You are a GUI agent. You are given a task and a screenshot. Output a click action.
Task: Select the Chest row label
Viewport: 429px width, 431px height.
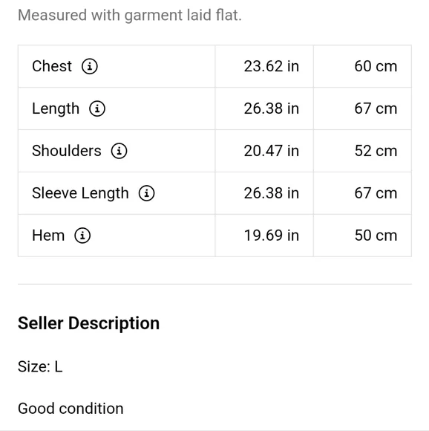point(52,66)
